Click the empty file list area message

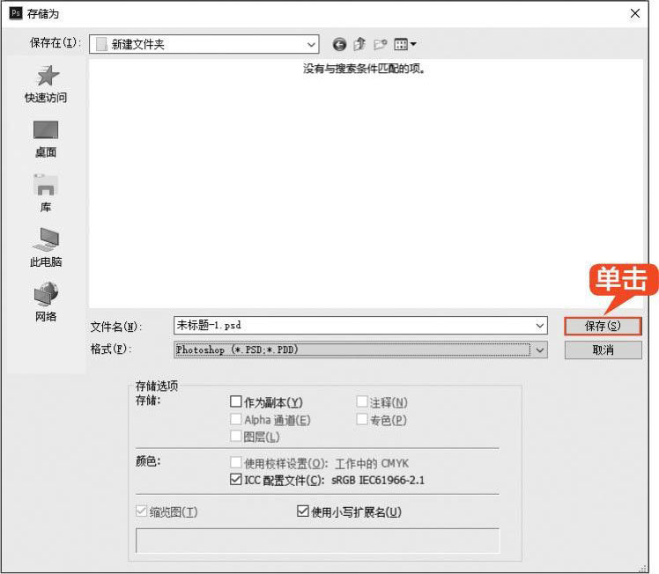point(364,69)
